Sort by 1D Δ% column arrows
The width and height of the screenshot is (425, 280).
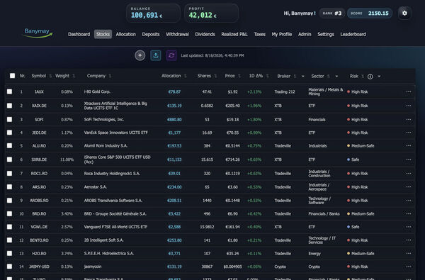click(x=268, y=77)
